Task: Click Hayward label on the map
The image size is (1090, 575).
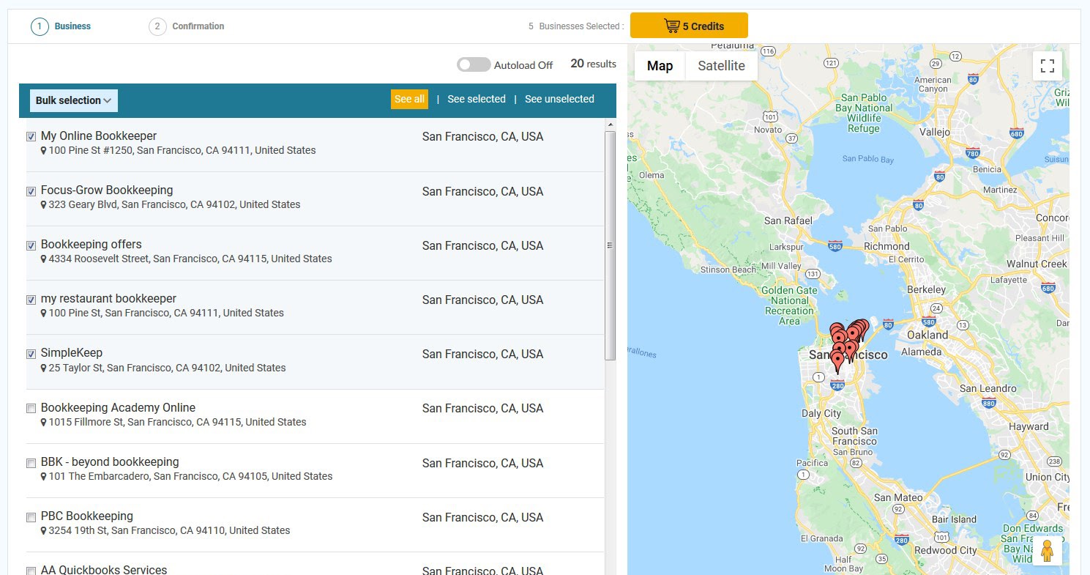Action: pos(1029,426)
